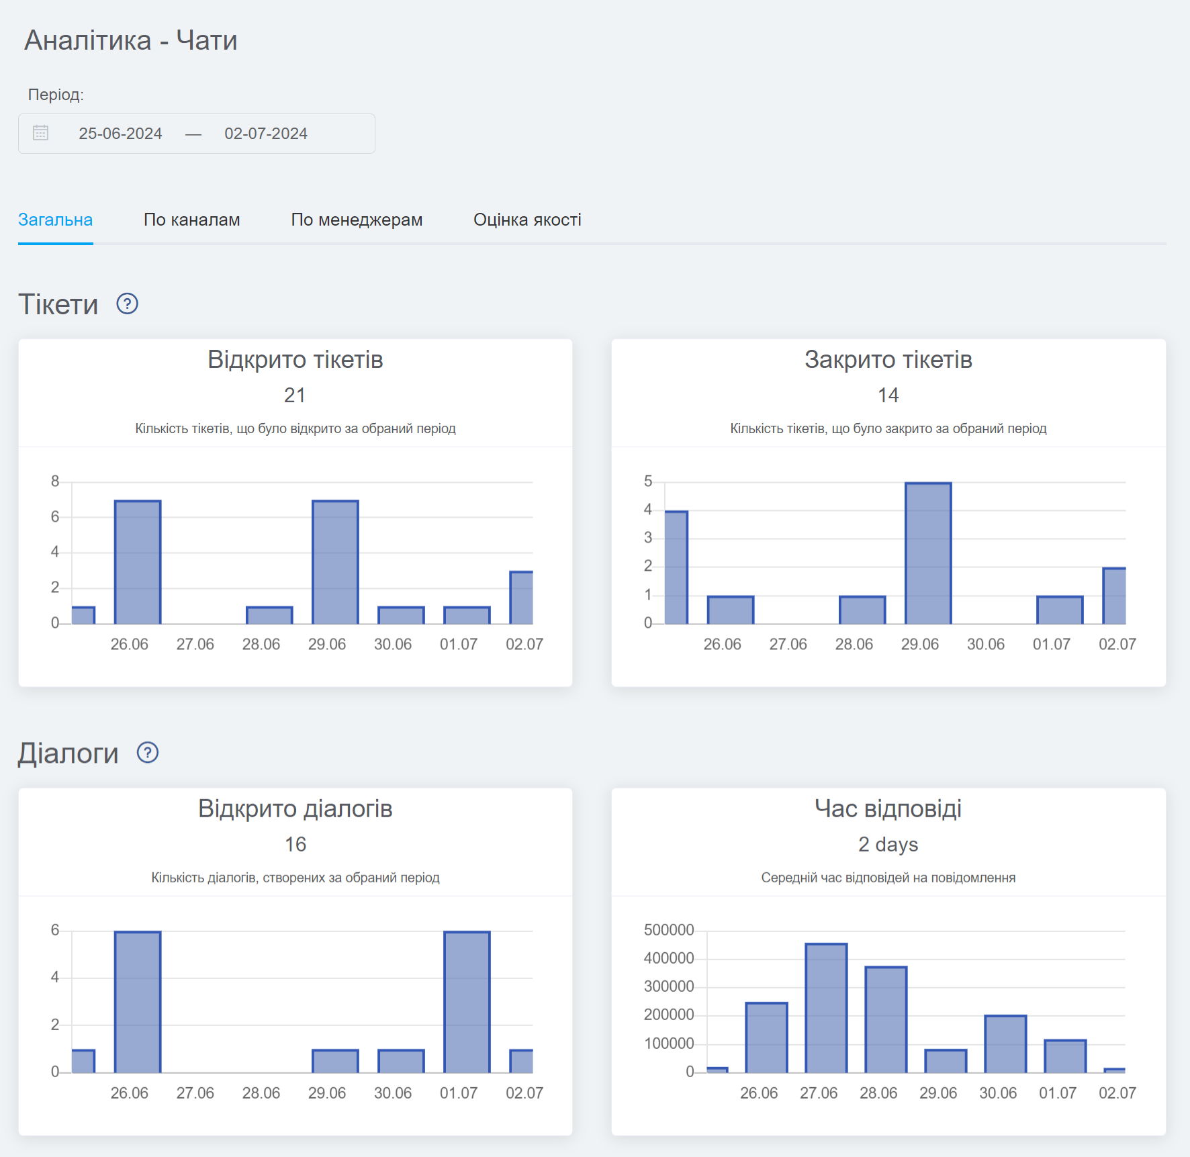
Task: Select the Загальна tab
Action: tap(55, 220)
